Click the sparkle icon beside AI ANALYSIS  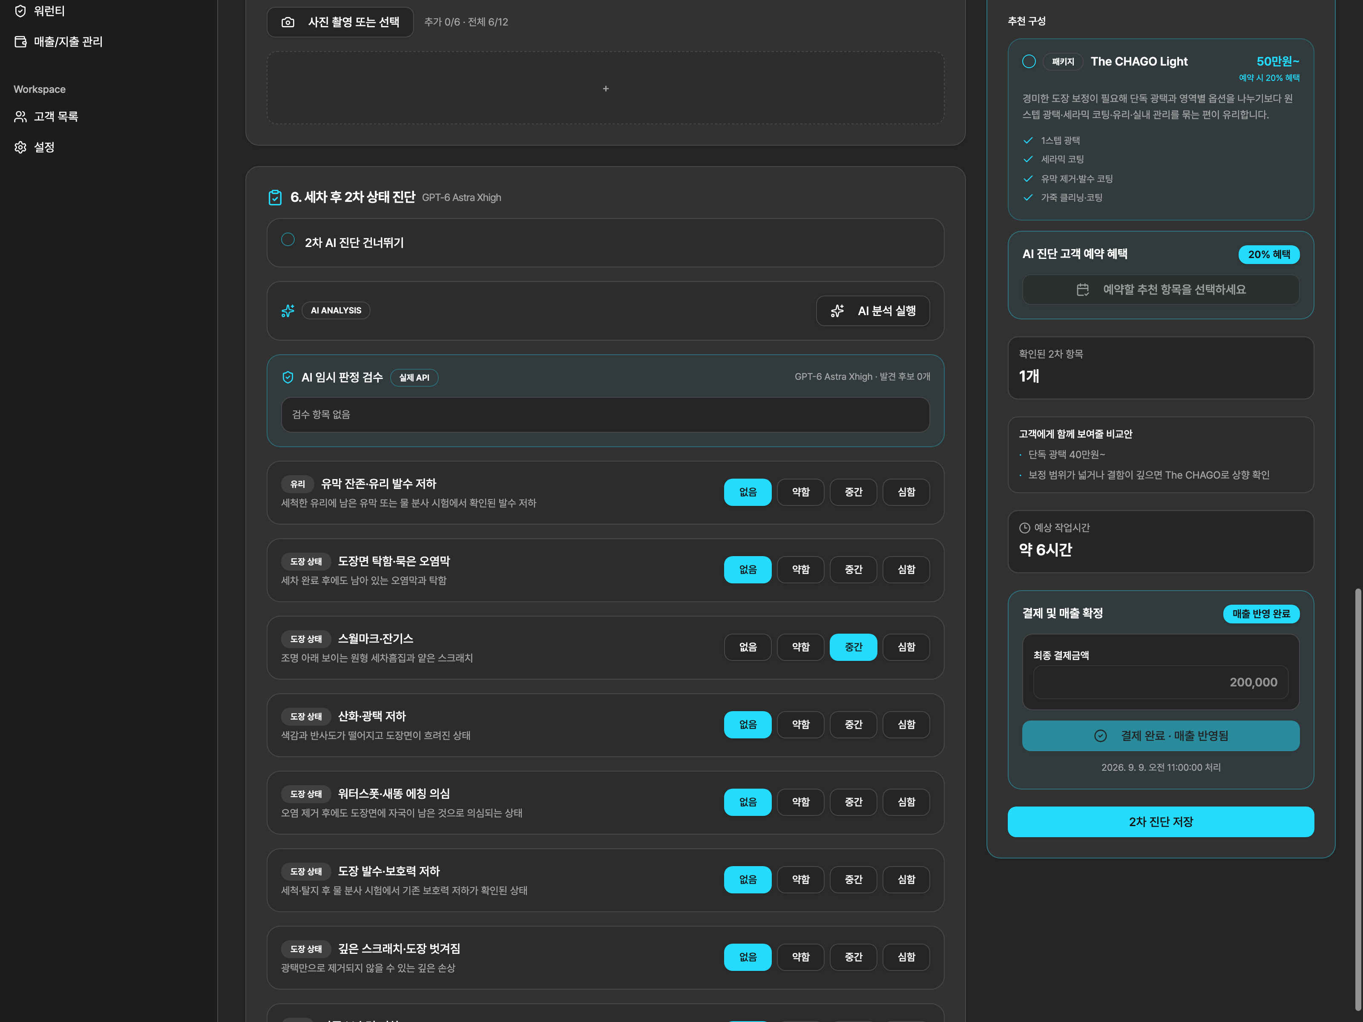point(288,310)
